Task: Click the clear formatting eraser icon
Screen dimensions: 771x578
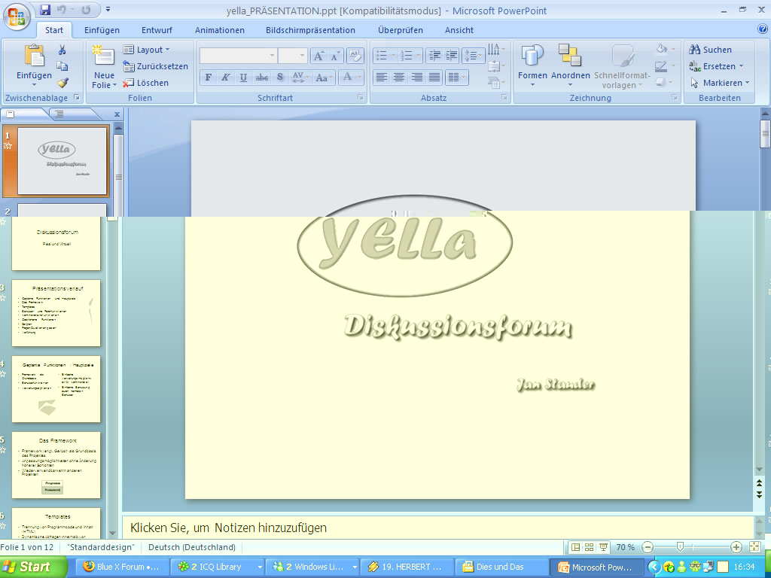Action: 355,56
